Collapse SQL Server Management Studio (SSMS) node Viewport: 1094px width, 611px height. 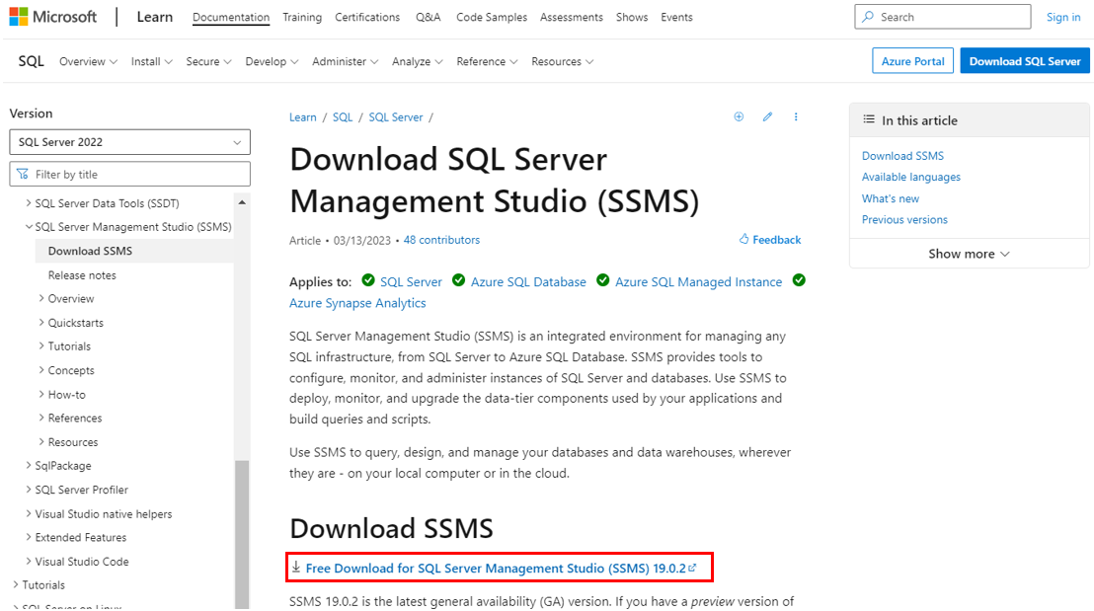(x=29, y=227)
